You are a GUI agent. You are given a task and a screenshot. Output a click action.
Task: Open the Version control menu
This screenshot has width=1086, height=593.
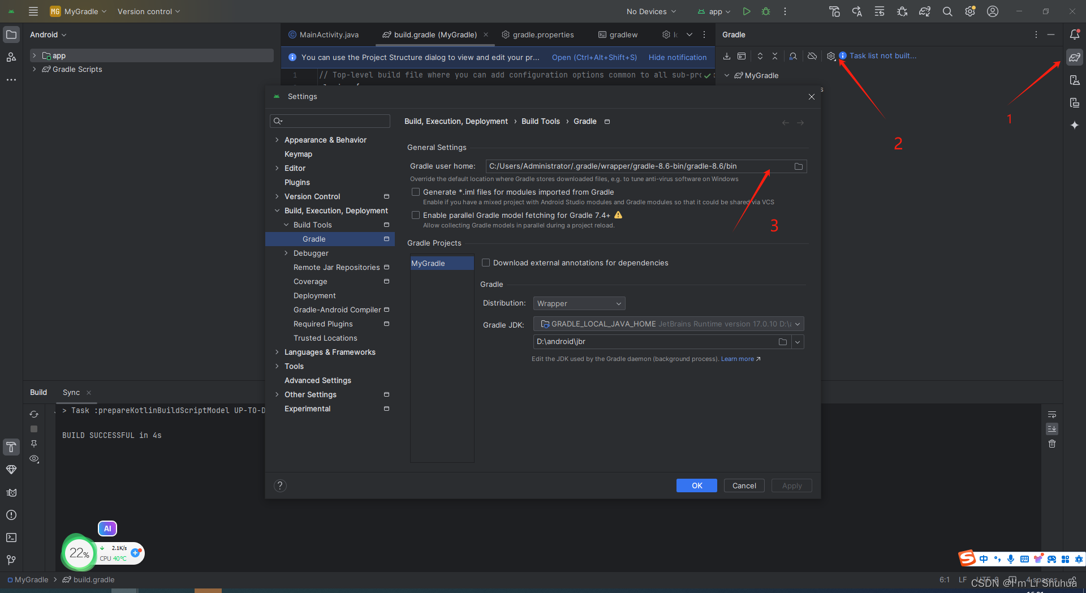click(148, 11)
